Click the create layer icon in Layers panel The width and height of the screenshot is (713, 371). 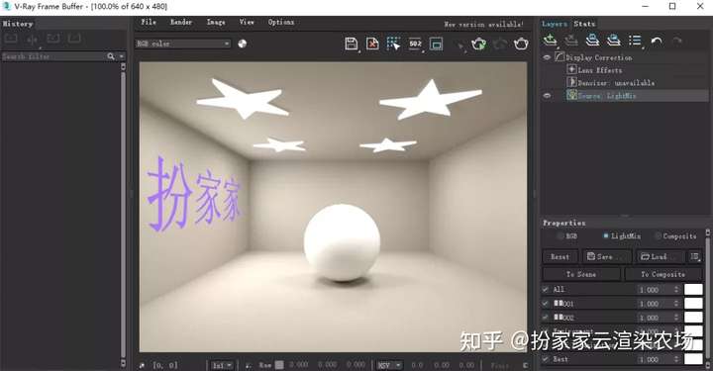[x=551, y=41]
